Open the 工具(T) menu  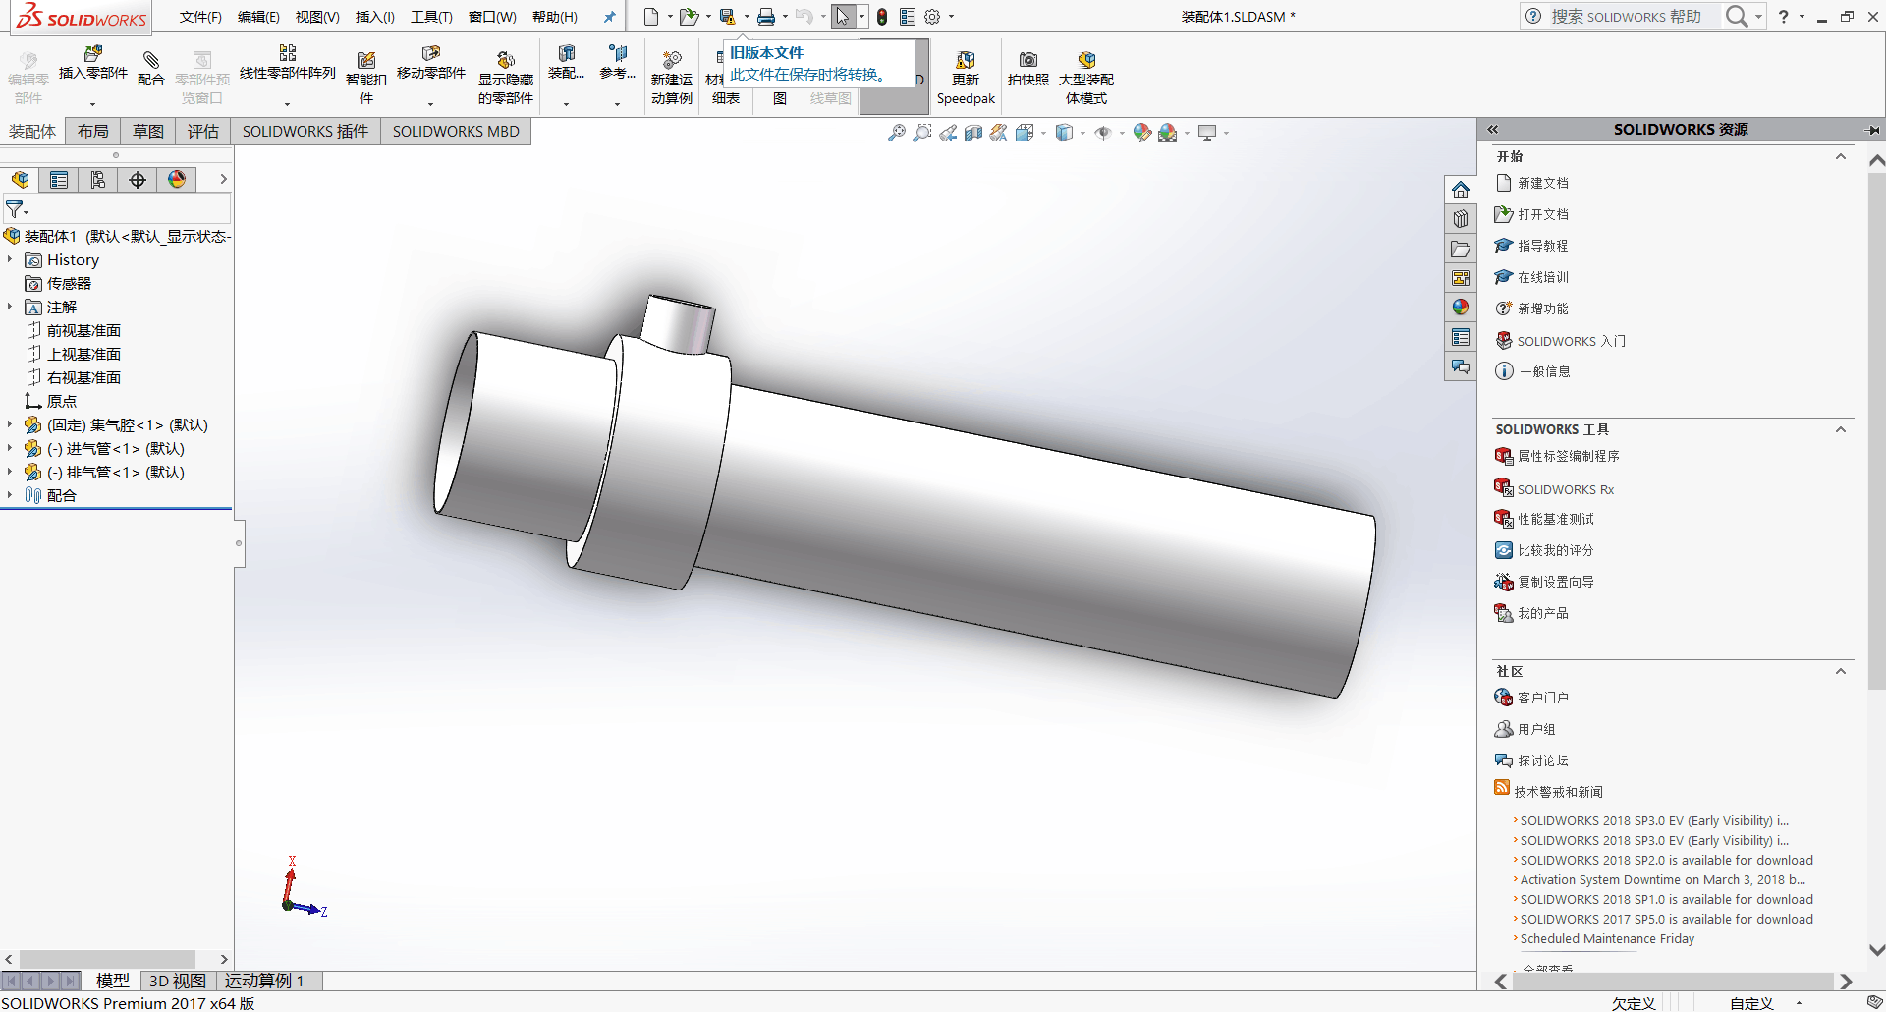(431, 17)
